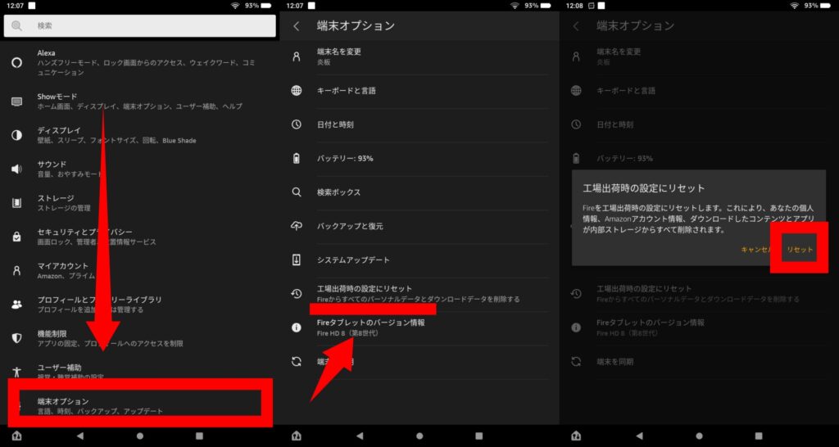This screenshot has height=447, width=839.
Task: Tap the 日付と時刻 clock icon
Action: (x=297, y=124)
